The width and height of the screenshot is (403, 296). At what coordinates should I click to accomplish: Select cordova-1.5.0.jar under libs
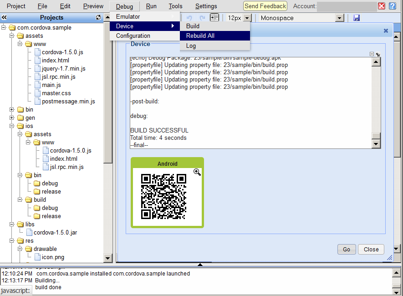point(55,233)
